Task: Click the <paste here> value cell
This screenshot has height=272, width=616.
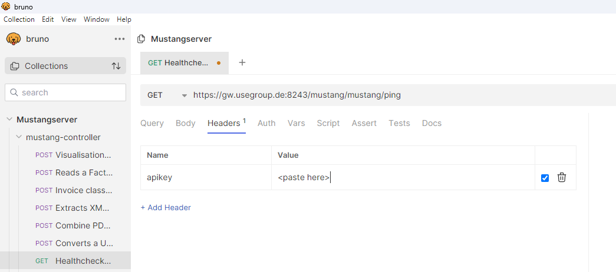Action: 403,177
